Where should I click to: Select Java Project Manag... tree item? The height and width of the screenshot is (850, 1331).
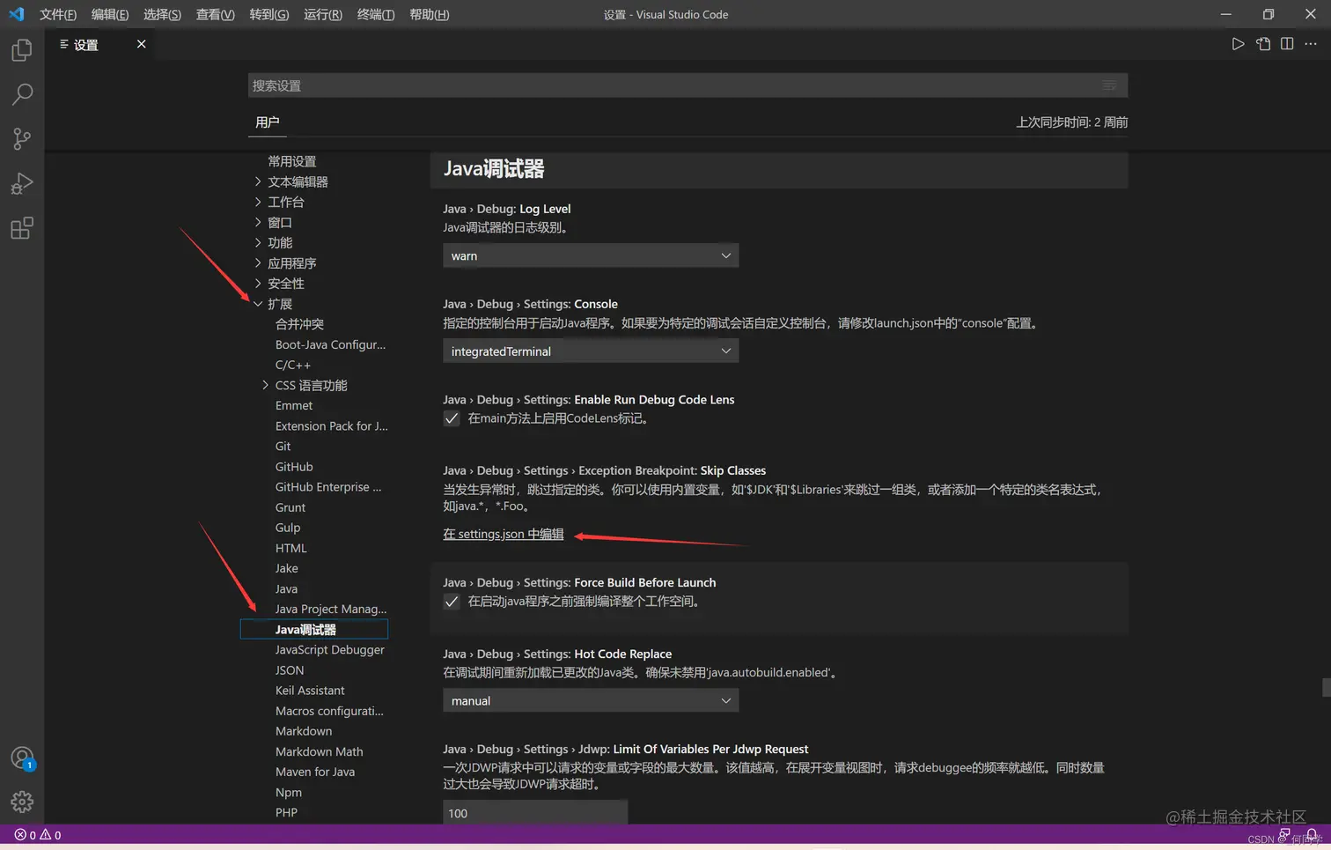coord(330,609)
